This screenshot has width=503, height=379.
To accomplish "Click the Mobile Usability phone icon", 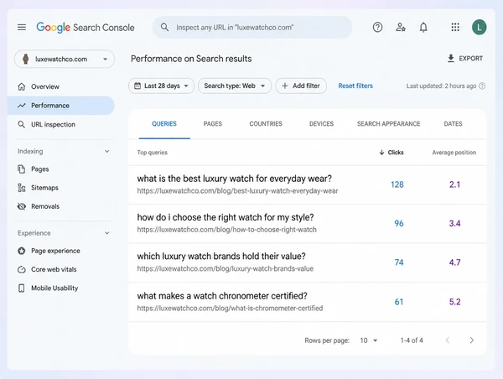I will coord(22,288).
